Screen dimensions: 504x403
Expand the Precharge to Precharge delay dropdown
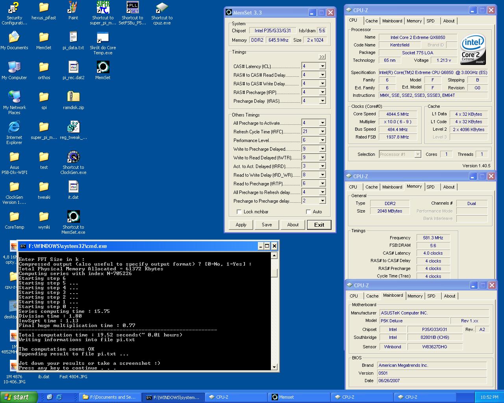point(322,201)
